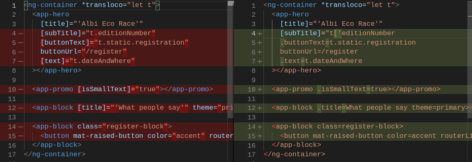
Task: Click the <app-hero opening tag in the right pane
Action: (290, 14)
